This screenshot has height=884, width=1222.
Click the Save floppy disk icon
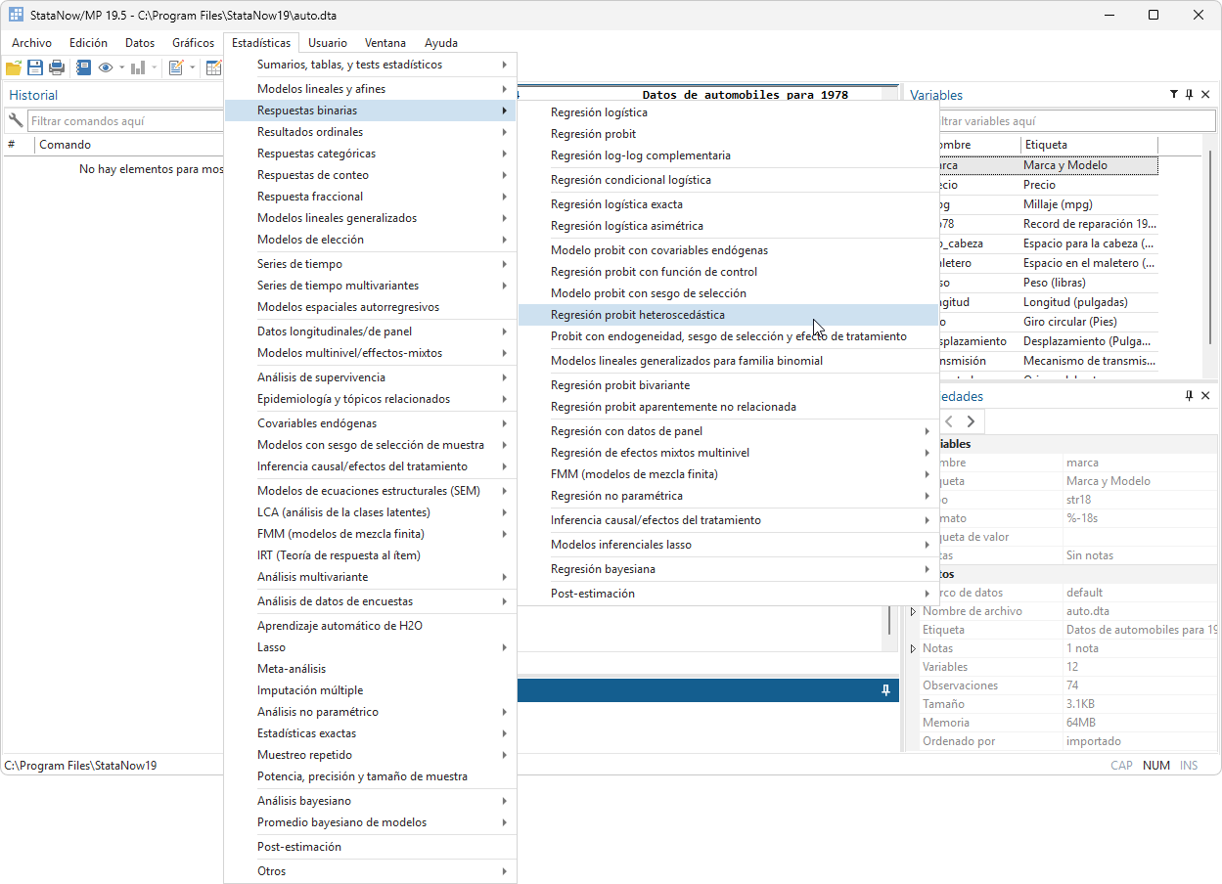[35, 67]
